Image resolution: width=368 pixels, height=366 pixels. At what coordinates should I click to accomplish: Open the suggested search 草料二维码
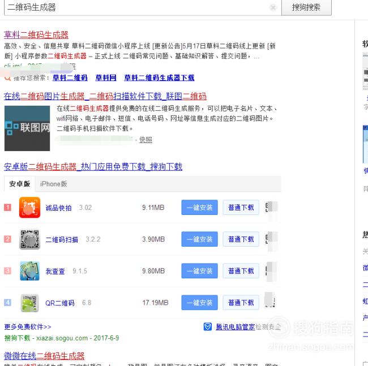pos(70,77)
